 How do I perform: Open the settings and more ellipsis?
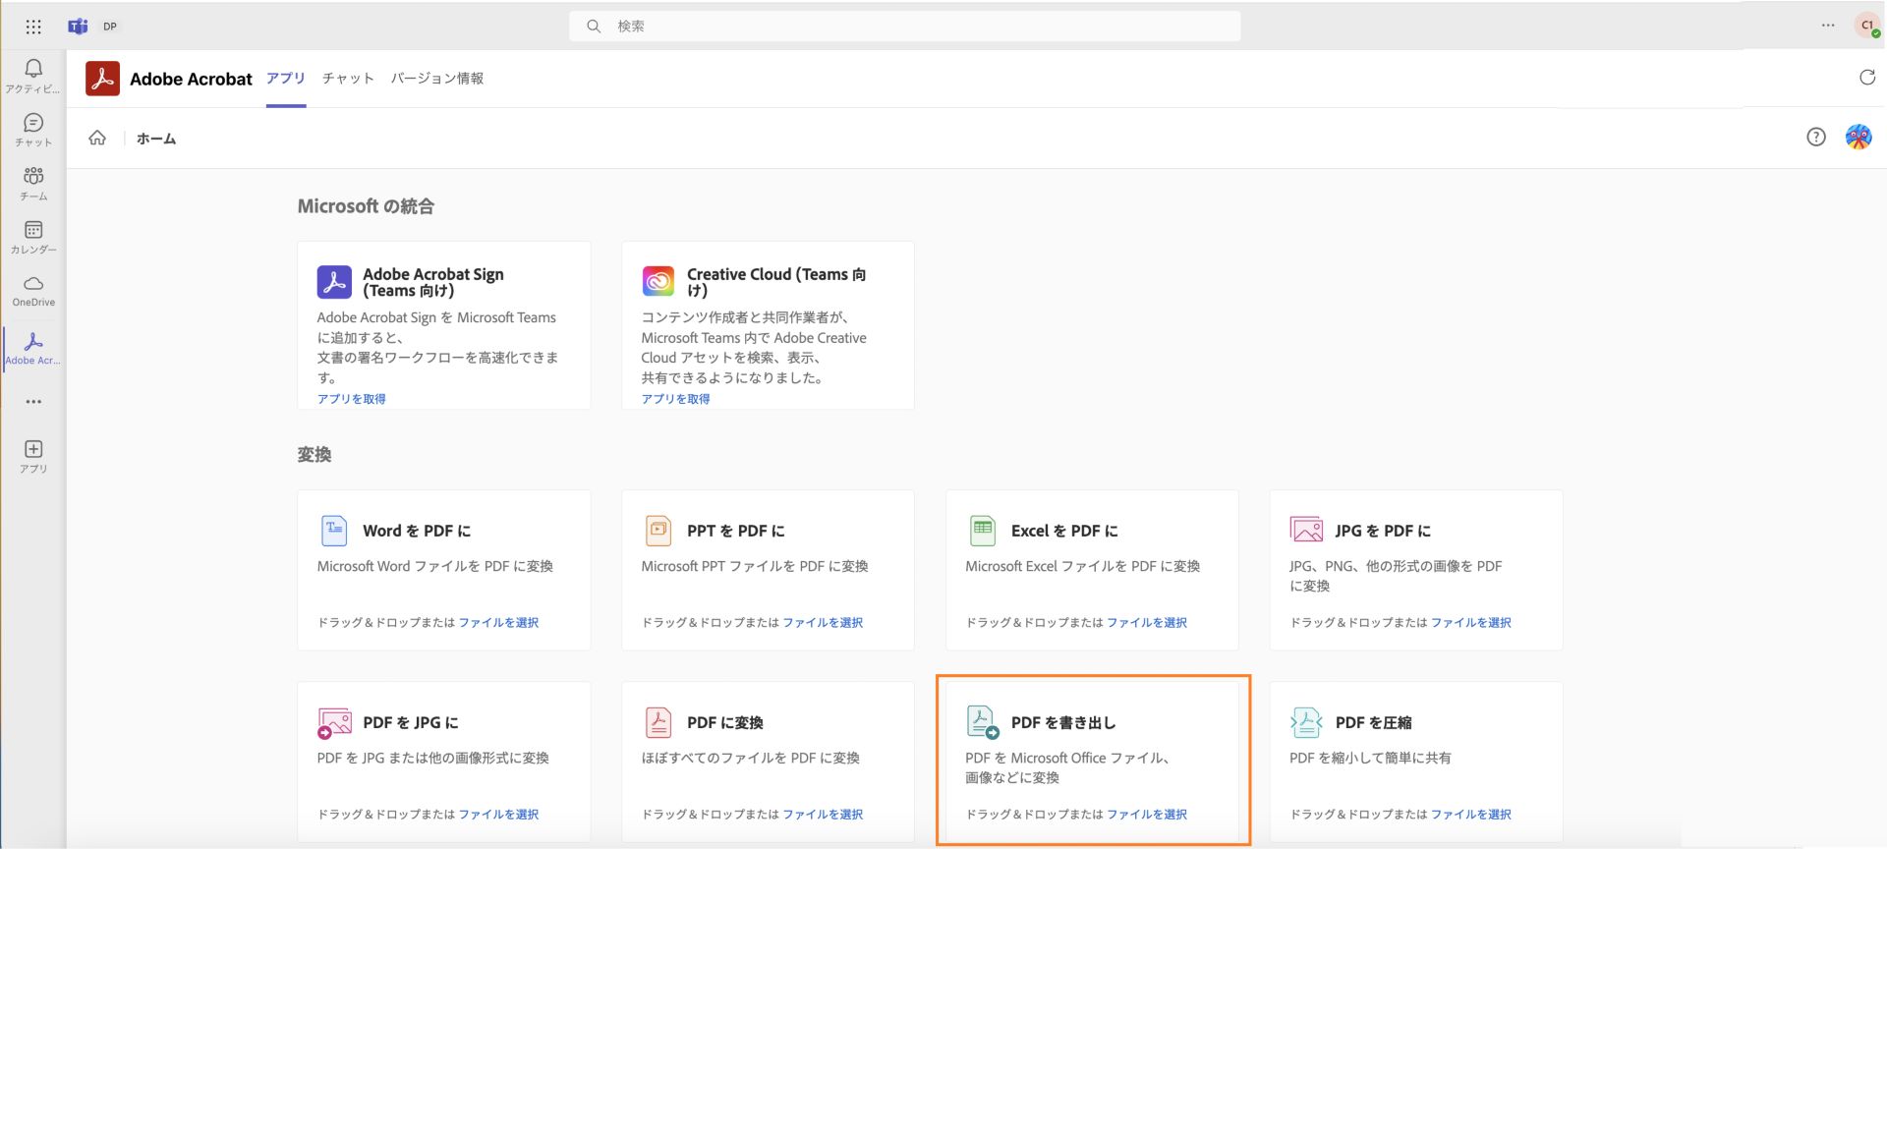pyautogui.click(x=1828, y=26)
